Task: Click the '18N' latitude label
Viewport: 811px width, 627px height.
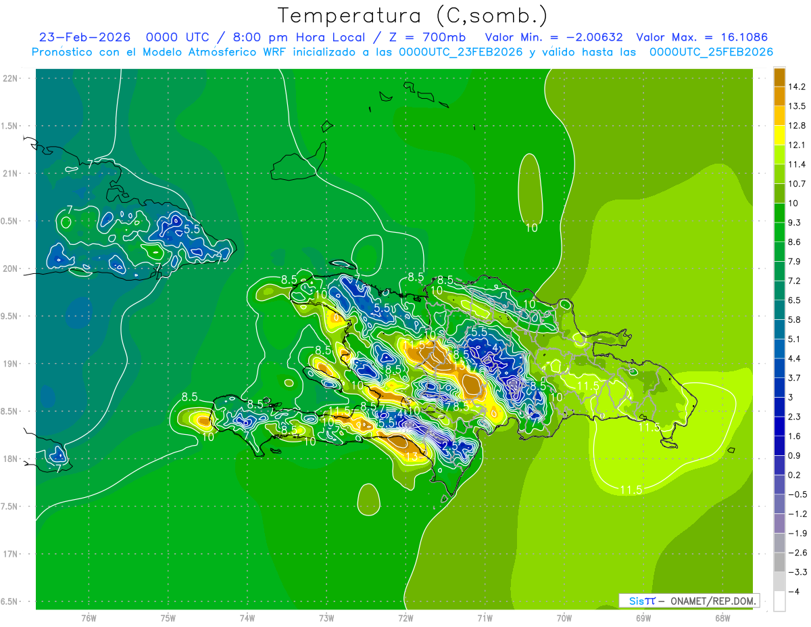Action: tap(11, 459)
